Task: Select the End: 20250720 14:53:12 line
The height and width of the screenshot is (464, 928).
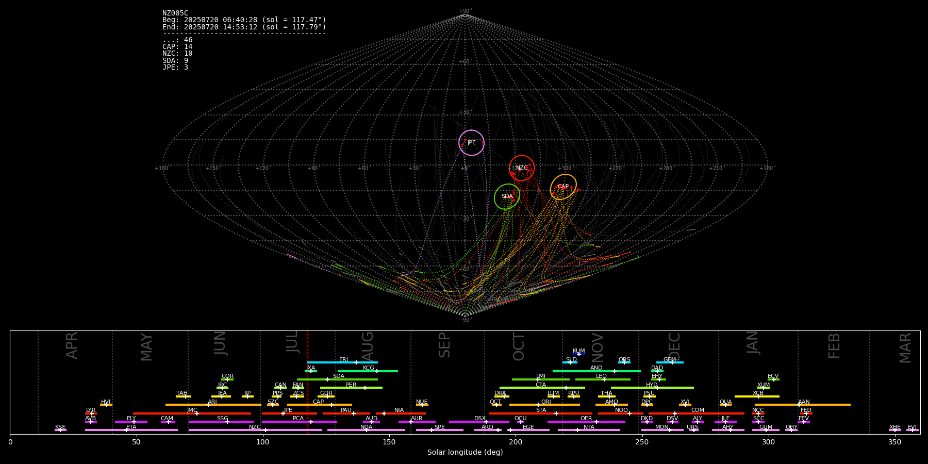Action: (x=244, y=27)
